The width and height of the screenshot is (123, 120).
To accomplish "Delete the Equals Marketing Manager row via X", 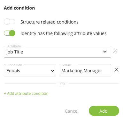I will pos(116,70).
